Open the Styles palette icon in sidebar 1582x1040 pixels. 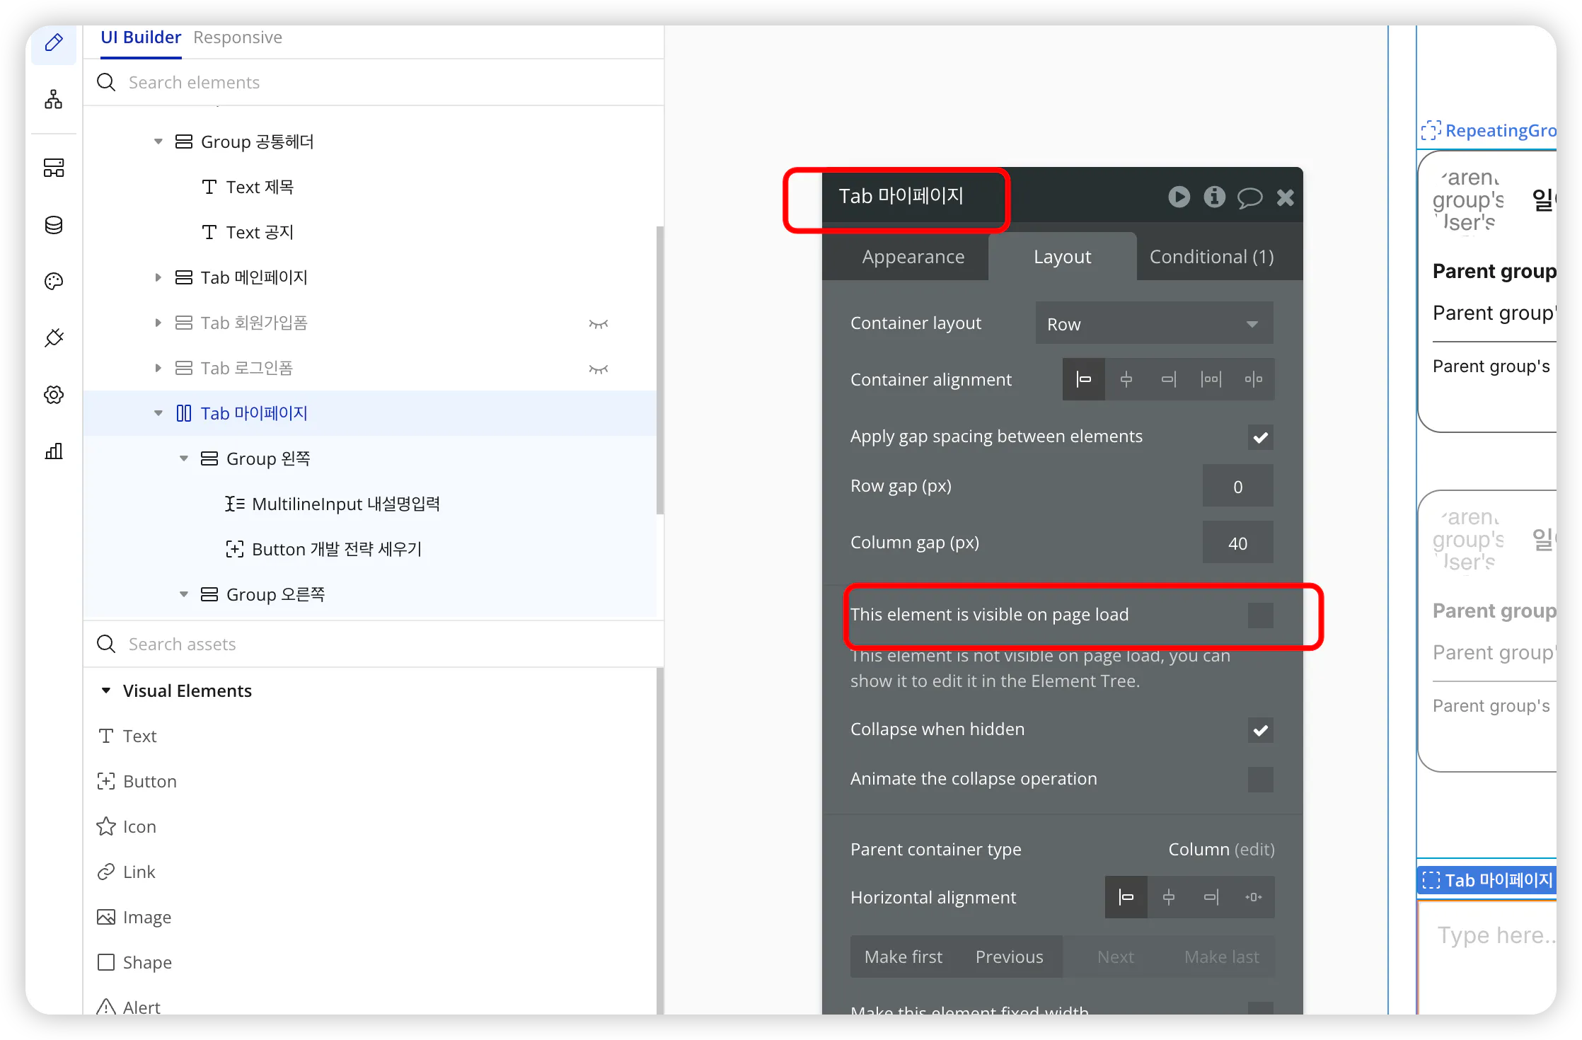click(54, 282)
